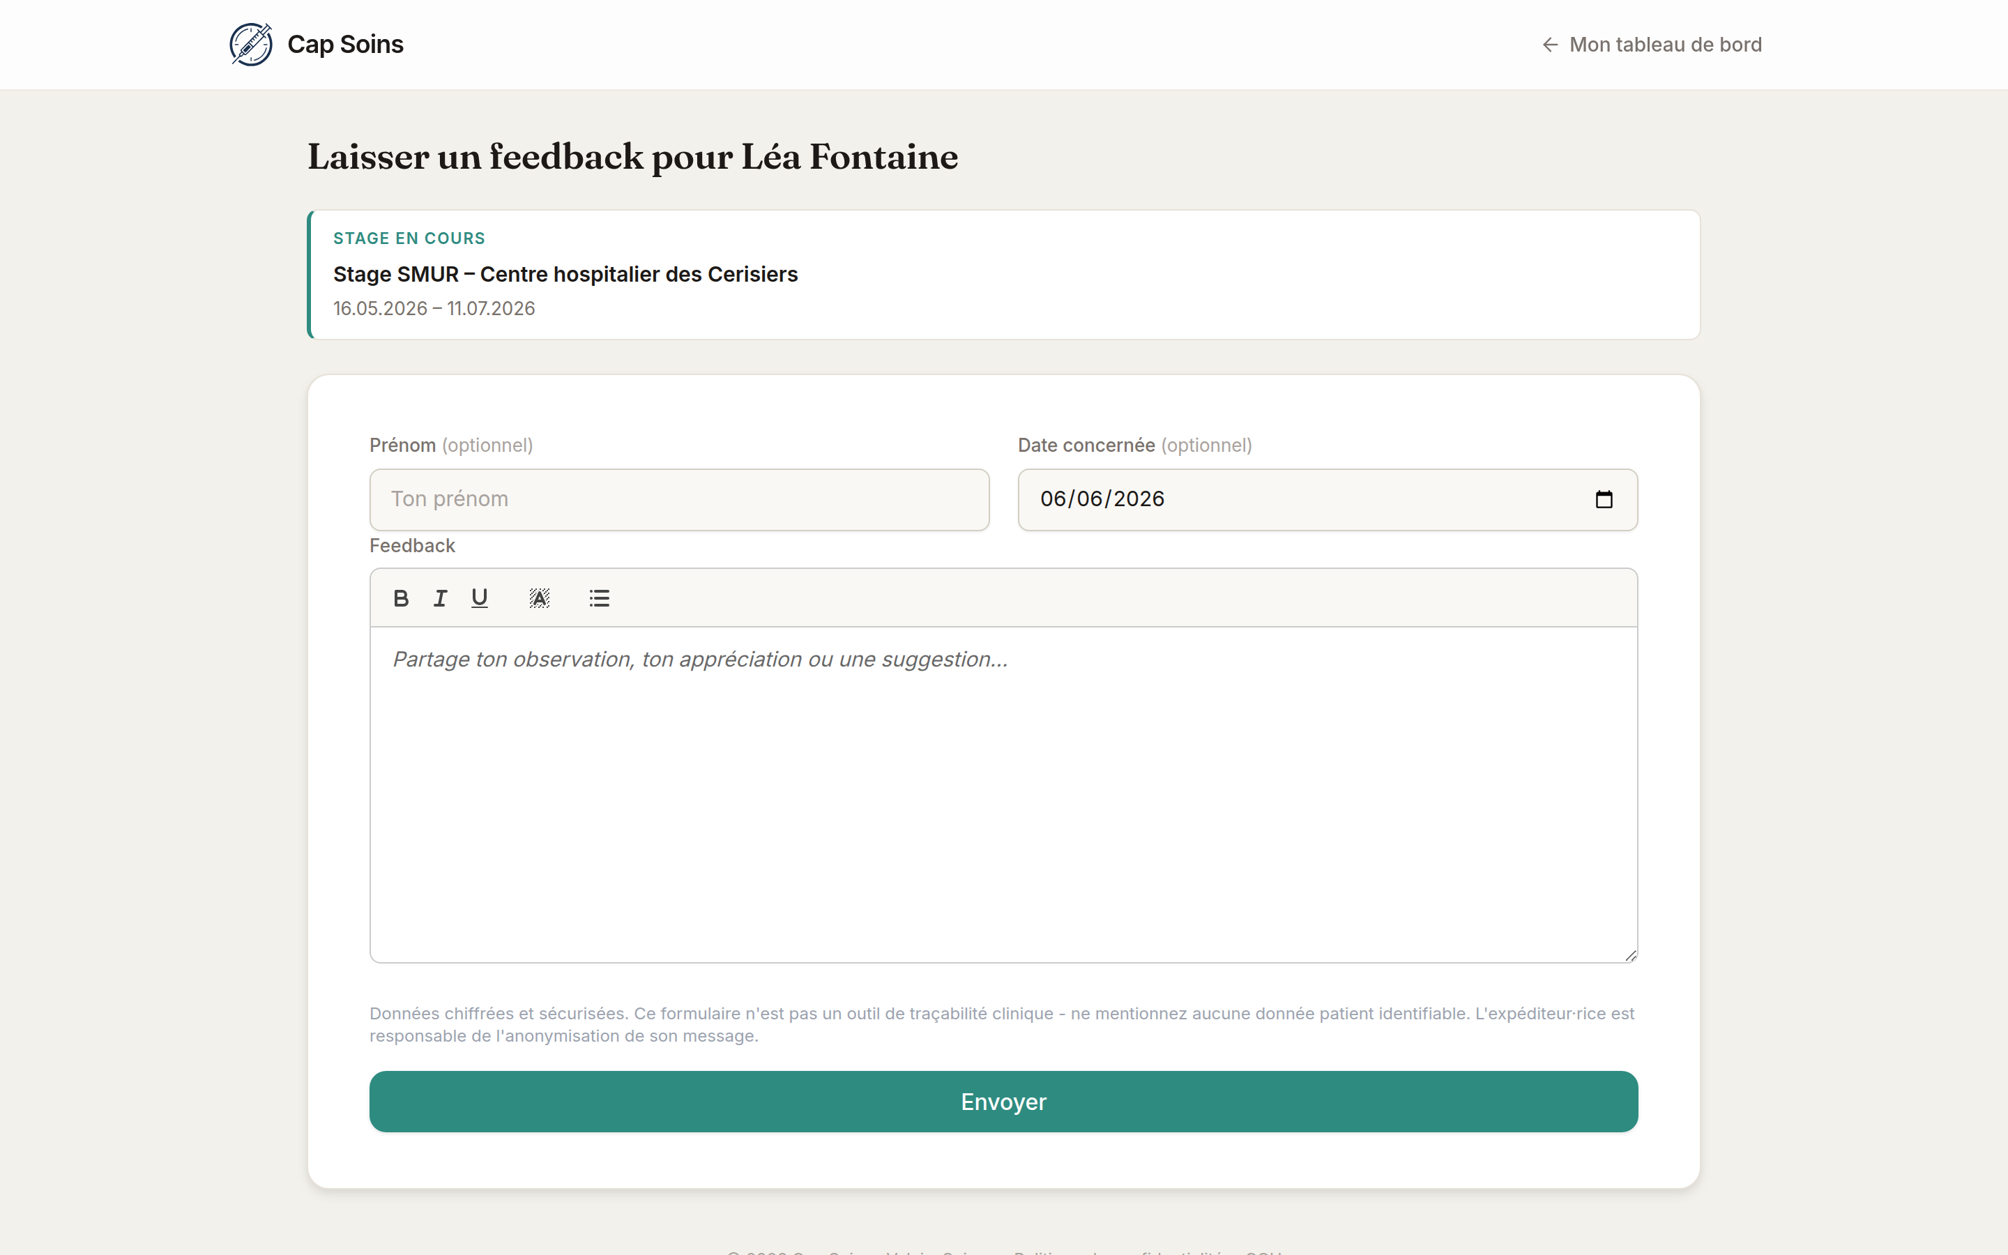Image resolution: width=2008 pixels, height=1255 pixels.
Task: Click the heading Laisser un feedback pour Léa Fontaine
Action: pos(632,157)
